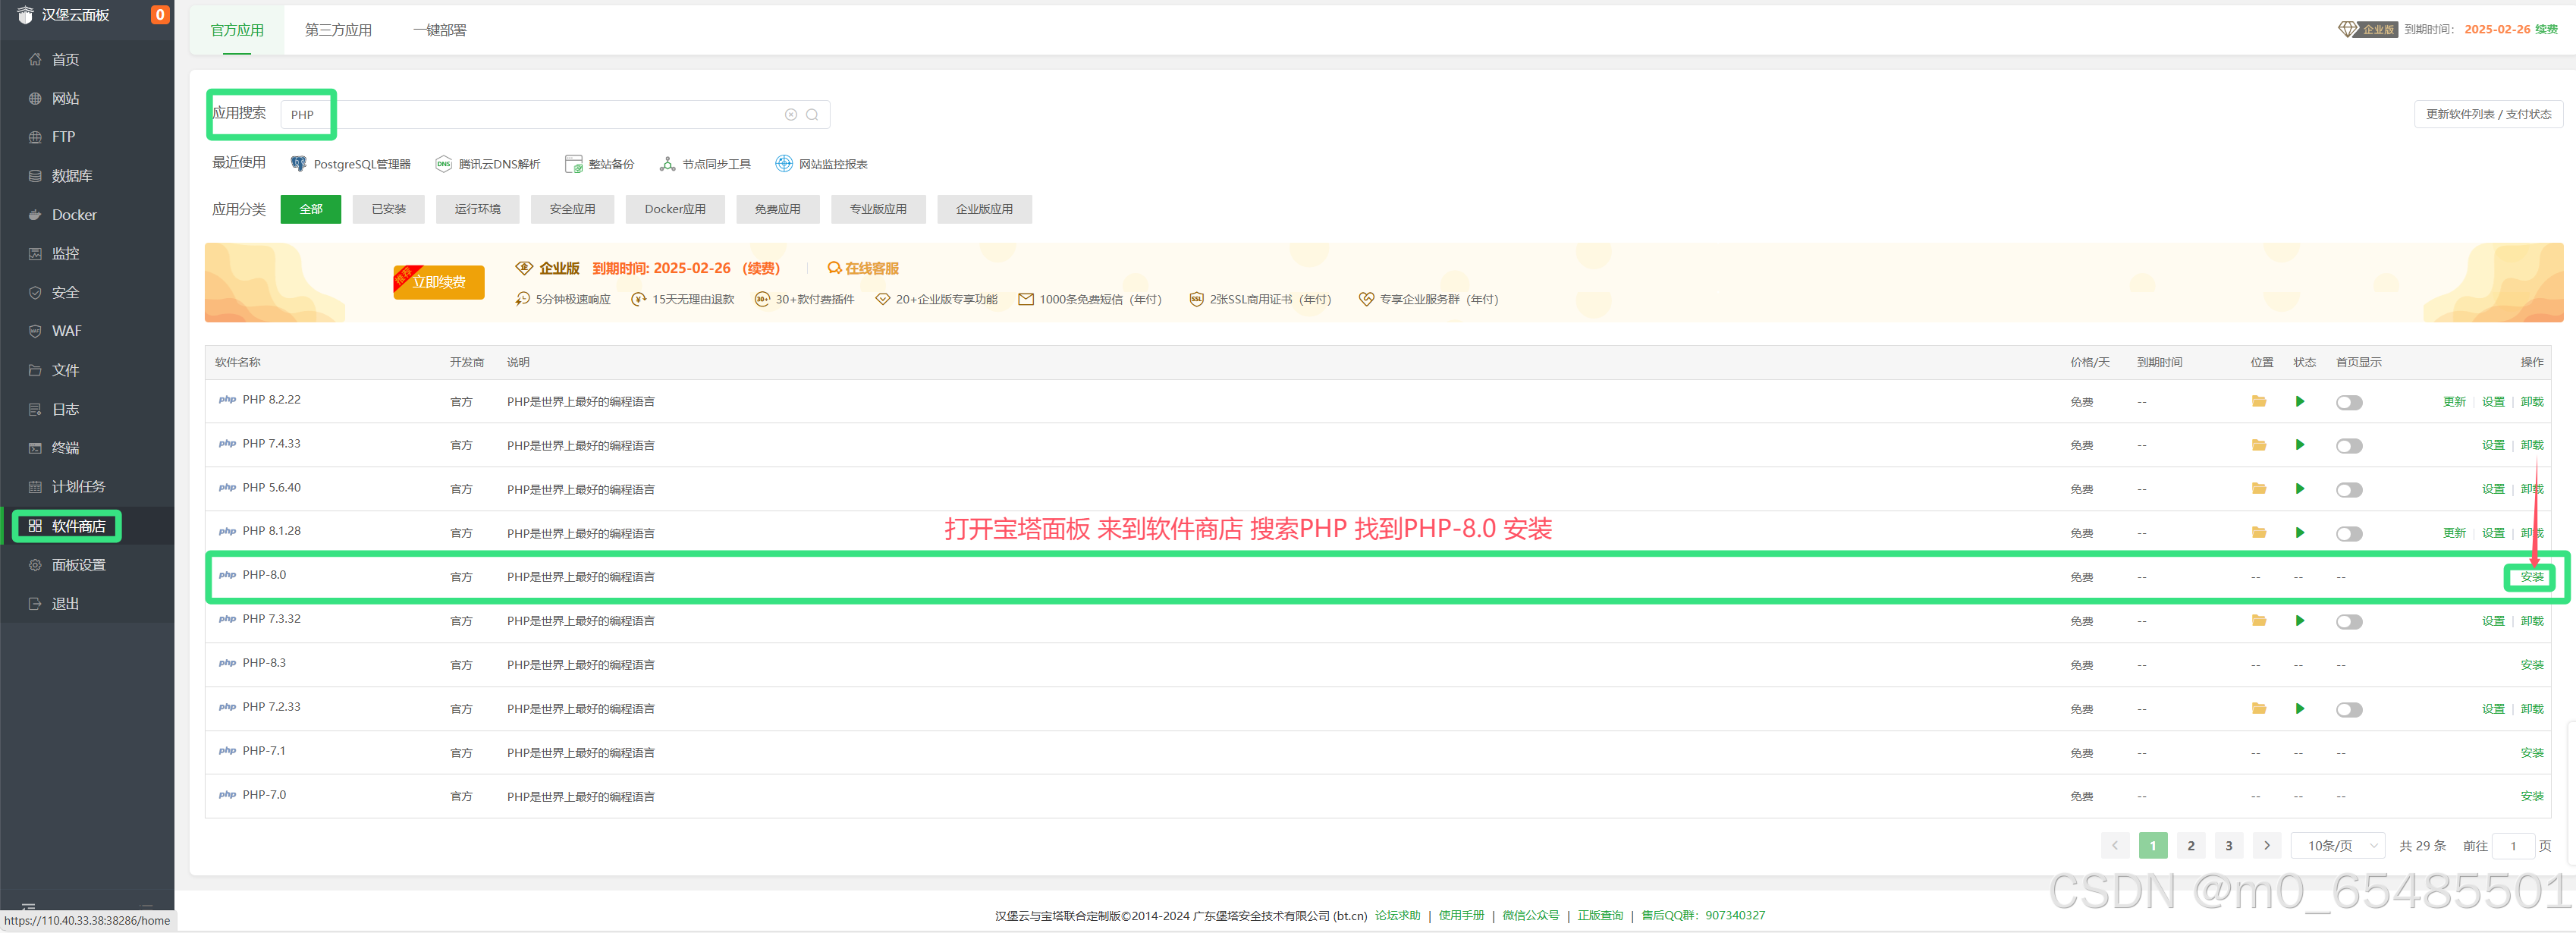This screenshot has height=933, width=2576.
Task: Go to page 2 of results
Action: pyautogui.click(x=2190, y=846)
